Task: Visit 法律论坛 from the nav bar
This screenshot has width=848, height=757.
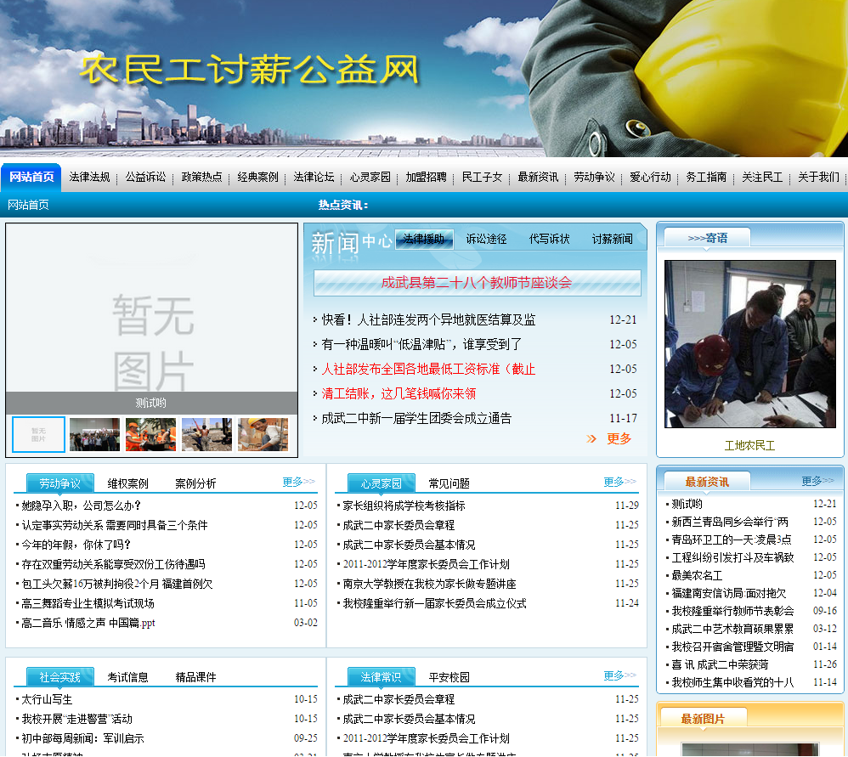Action: point(314,177)
